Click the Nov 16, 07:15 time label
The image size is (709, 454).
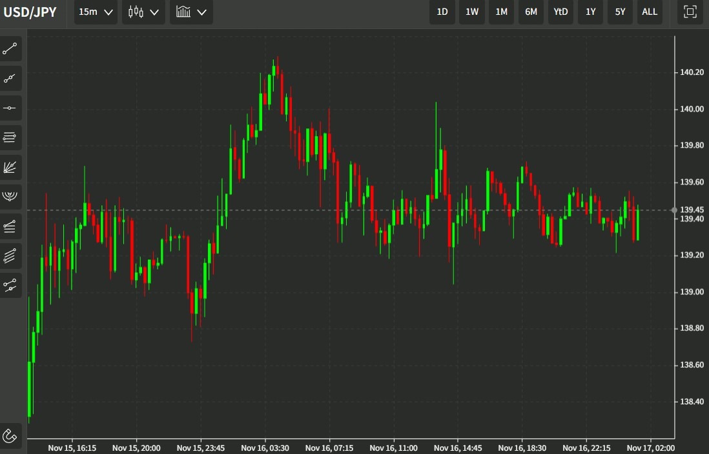click(329, 448)
